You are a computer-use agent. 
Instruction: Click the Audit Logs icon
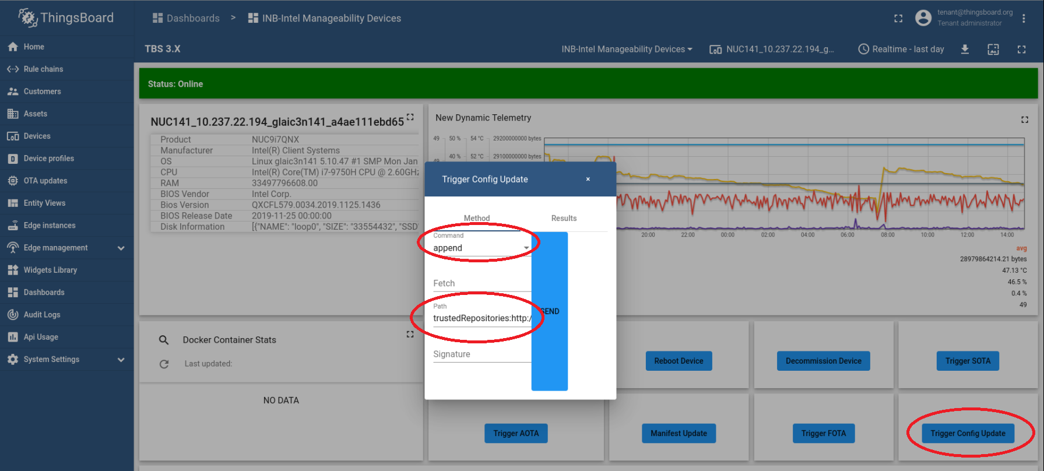tap(13, 315)
